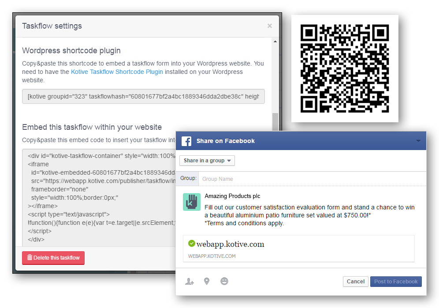Click the Group Name input field
Viewport: 439px width, 308px height.
pos(312,179)
